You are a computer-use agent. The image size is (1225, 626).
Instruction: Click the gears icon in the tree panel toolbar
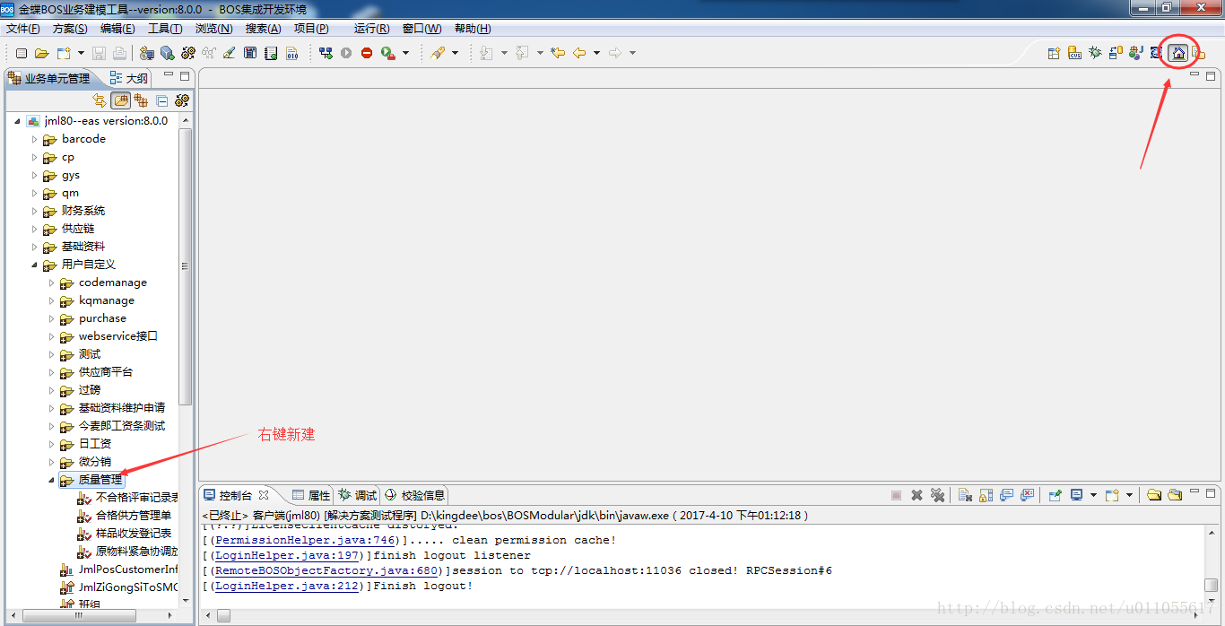182,100
